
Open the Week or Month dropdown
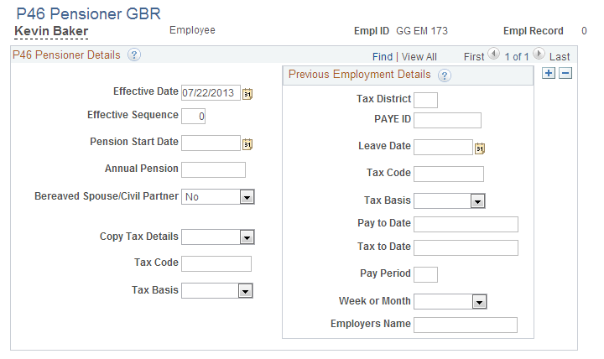click(479, 302)
